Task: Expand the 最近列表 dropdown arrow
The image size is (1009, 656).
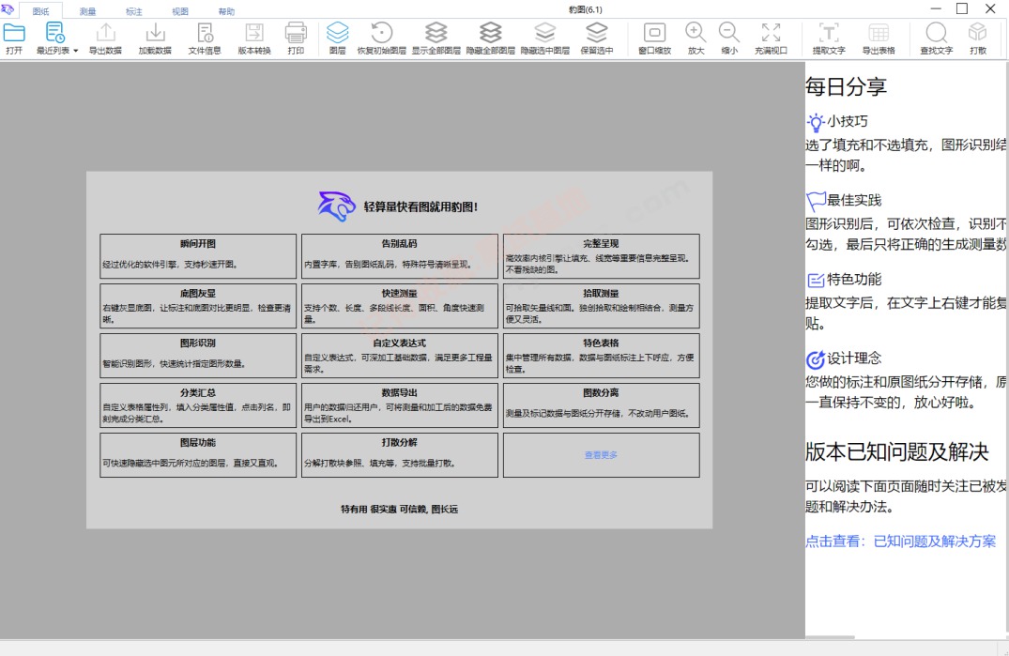Action: (x=75, y=51)
